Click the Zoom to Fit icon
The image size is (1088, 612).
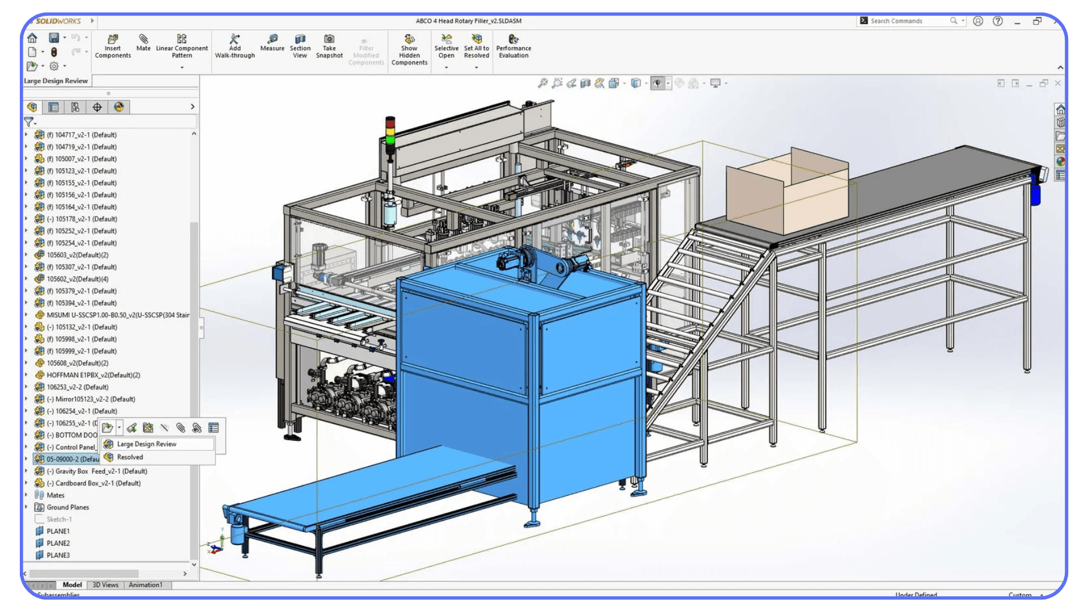tap(543, 83)
